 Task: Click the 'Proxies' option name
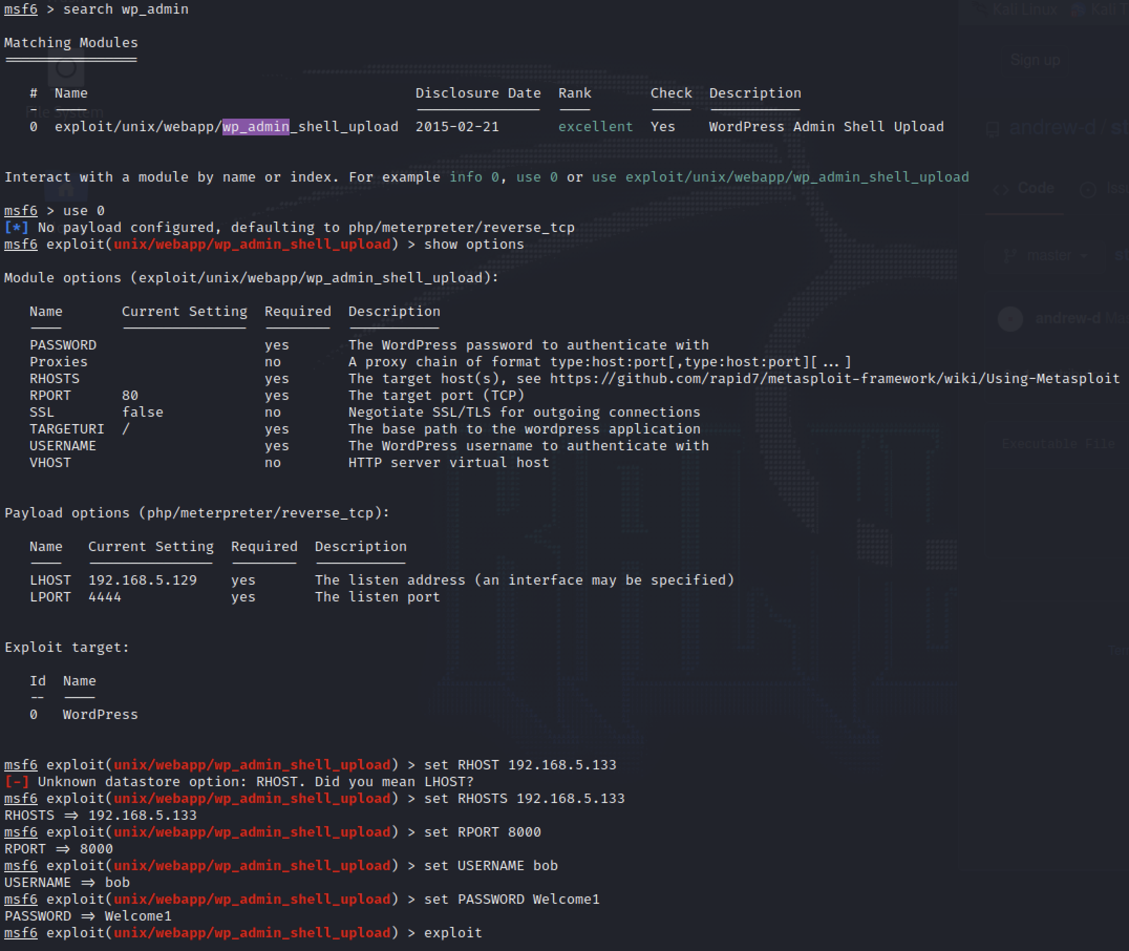point(58,362)
